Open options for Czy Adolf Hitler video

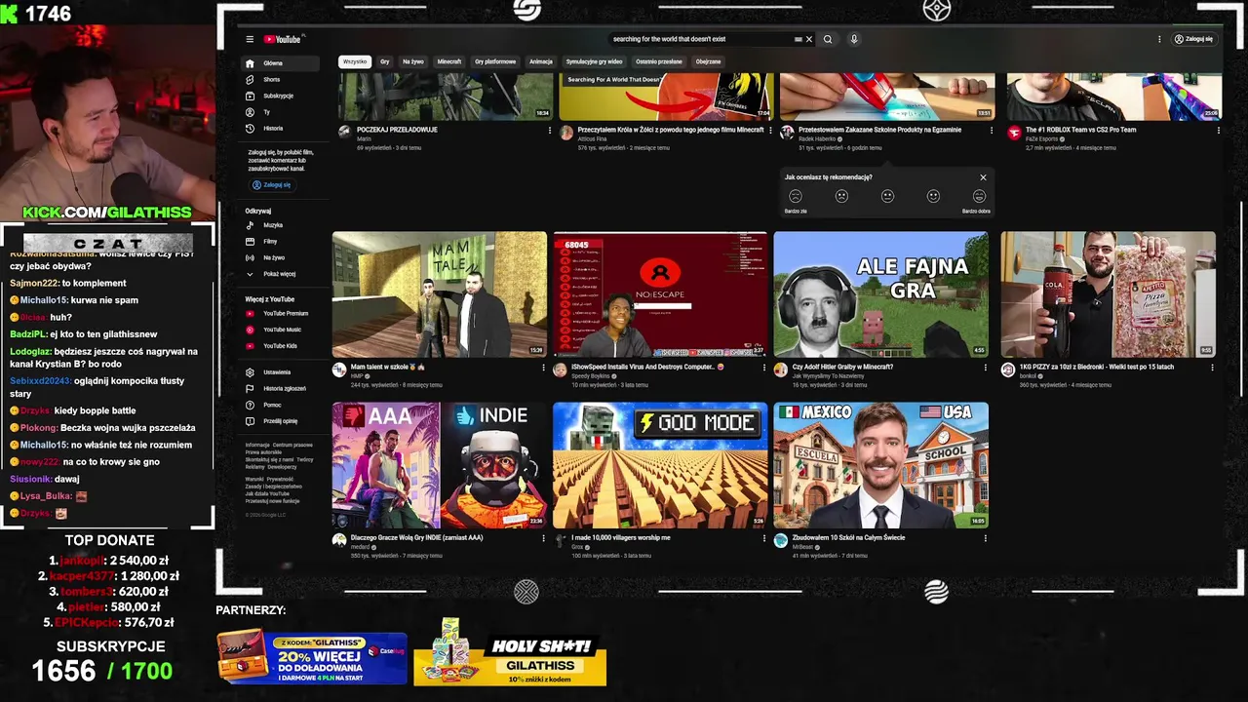[x=985, y=368]
